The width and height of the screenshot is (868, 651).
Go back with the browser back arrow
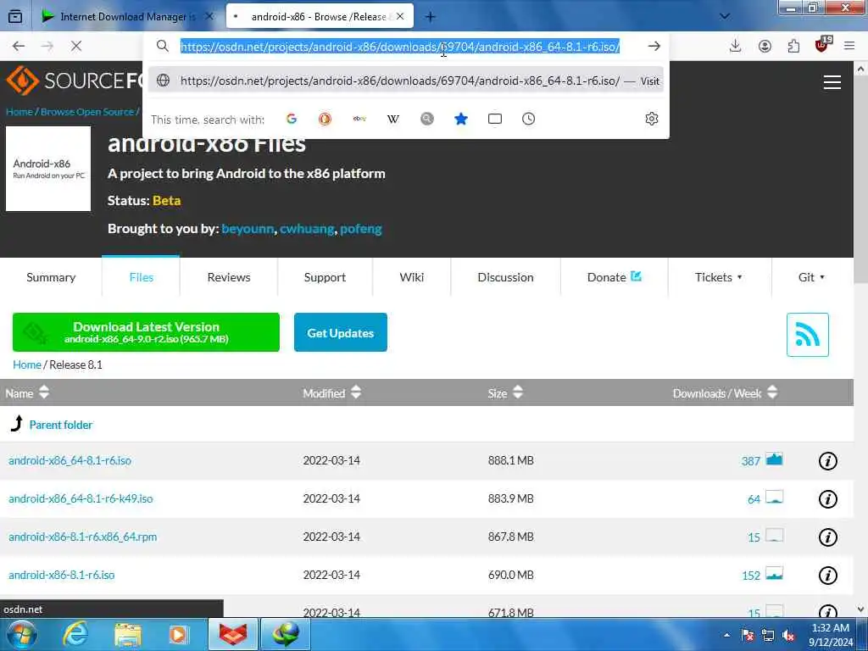pyautogui.click(x=19, y=46)
